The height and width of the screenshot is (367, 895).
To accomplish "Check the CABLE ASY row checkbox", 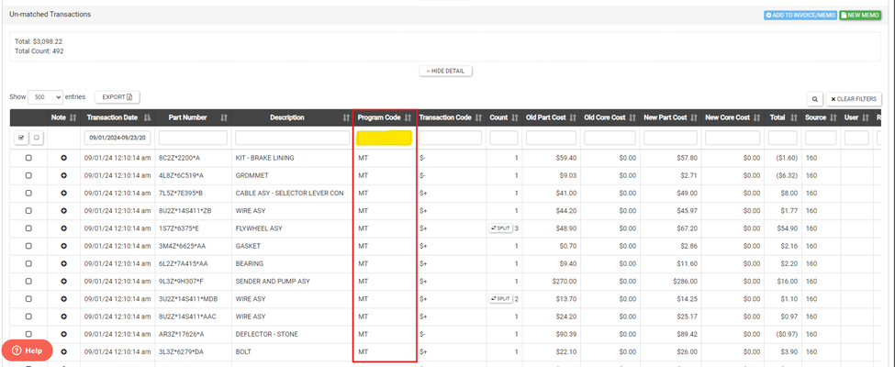I will [x=28, y=193].
